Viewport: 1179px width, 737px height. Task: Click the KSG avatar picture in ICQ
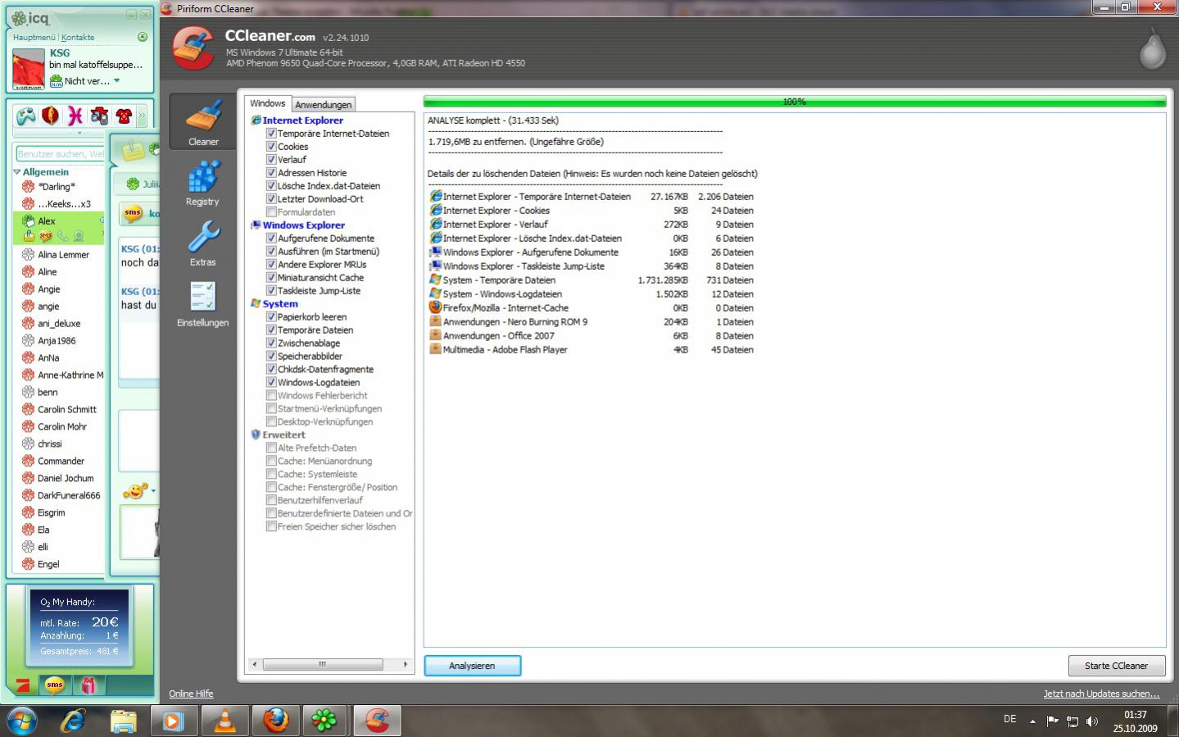(29, 69)
